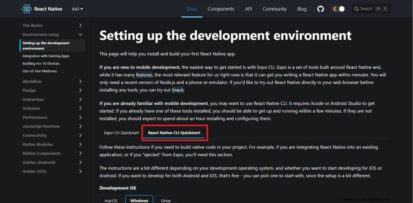The image size is (413, 203).
Task: Expand the Inclusion sidebar section
Action: tap(52, 108)
